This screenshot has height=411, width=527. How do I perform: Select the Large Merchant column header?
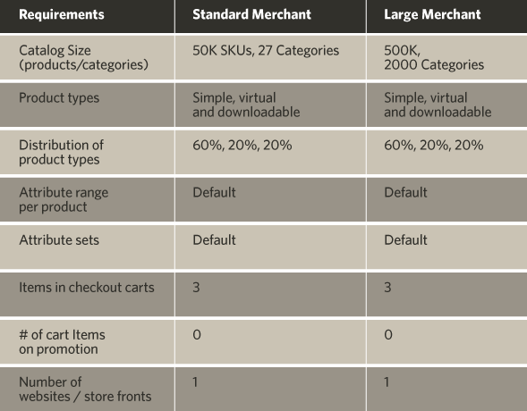[432, 15]
